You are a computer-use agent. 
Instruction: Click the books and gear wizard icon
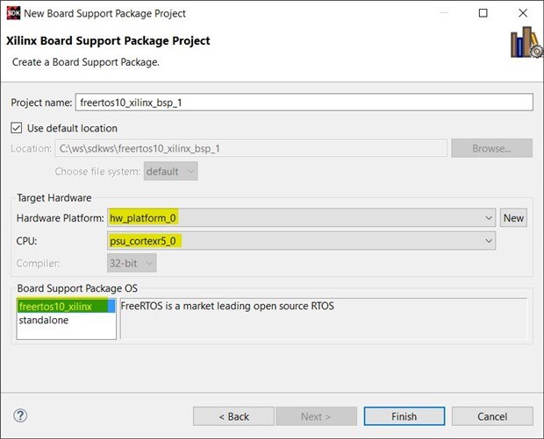pyautogui.click(x=525, y=41)
